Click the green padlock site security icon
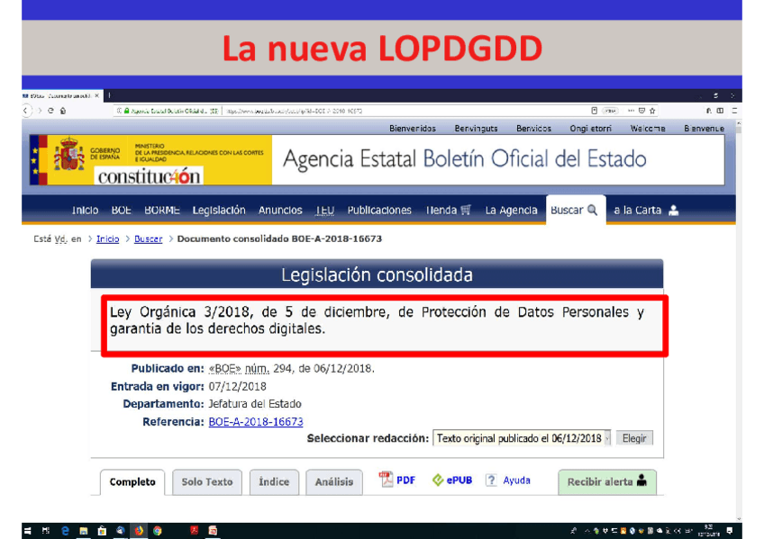The image size is (764, 539). click(127, 111)
